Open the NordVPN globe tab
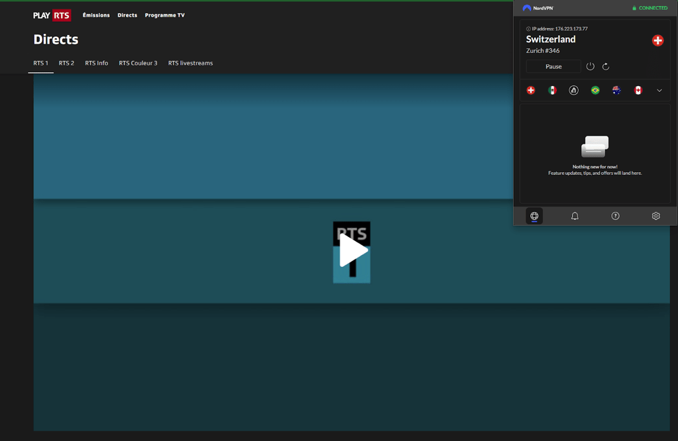The image size is (678, 441). [x=534, y=216]
